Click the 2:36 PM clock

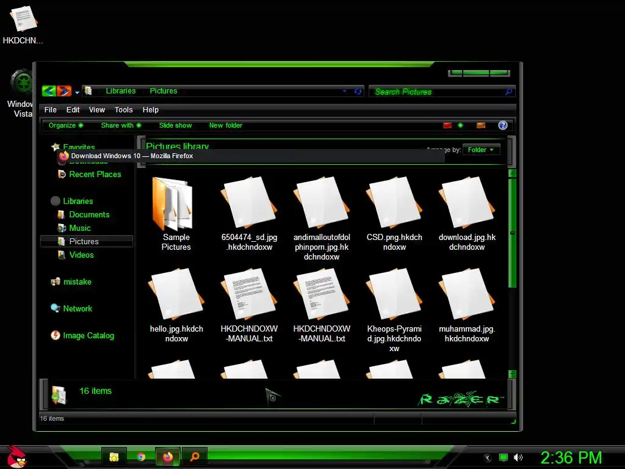point(571,457)
